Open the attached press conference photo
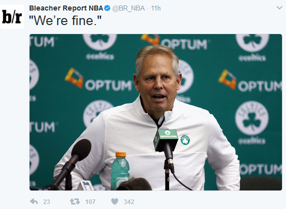Viewport: 286px width, 209px height. point(156,112)
